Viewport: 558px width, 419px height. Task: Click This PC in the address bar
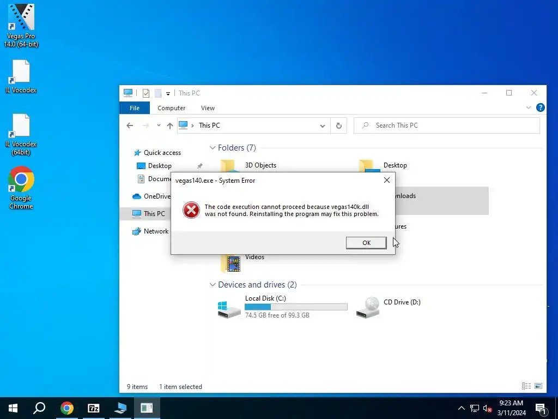coord(209,125)
